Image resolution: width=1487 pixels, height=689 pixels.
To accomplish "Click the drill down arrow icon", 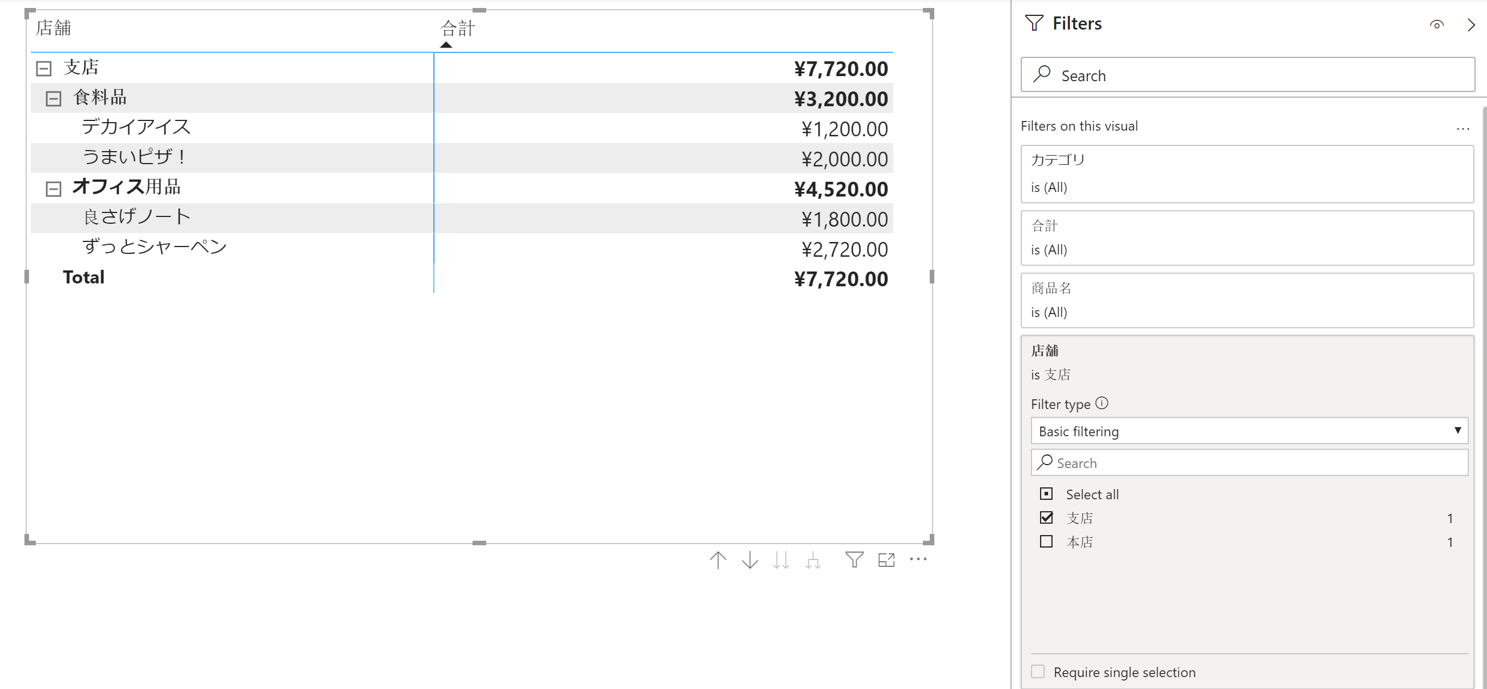I will (x=749, y=560).
